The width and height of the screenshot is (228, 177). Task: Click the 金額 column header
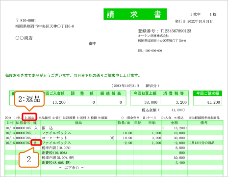[x=175, y=122]
